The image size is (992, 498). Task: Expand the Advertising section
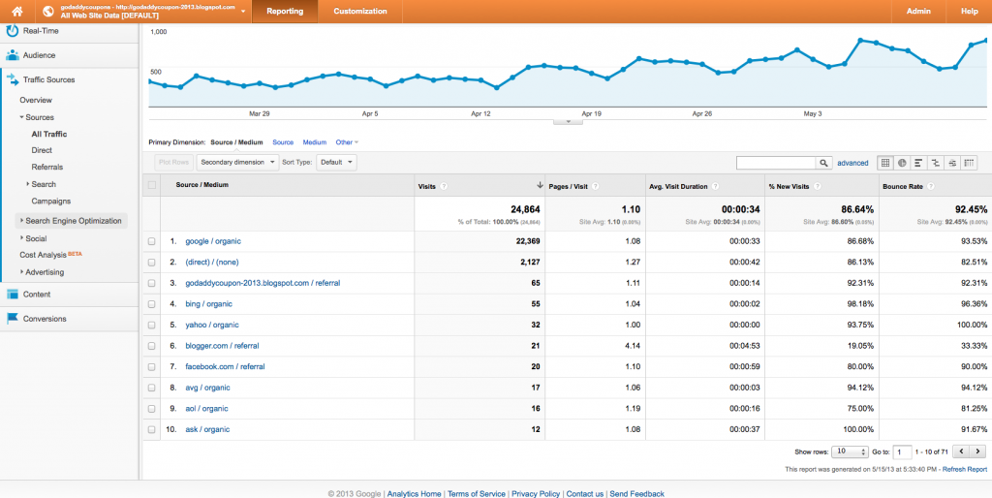pos(21,272)
